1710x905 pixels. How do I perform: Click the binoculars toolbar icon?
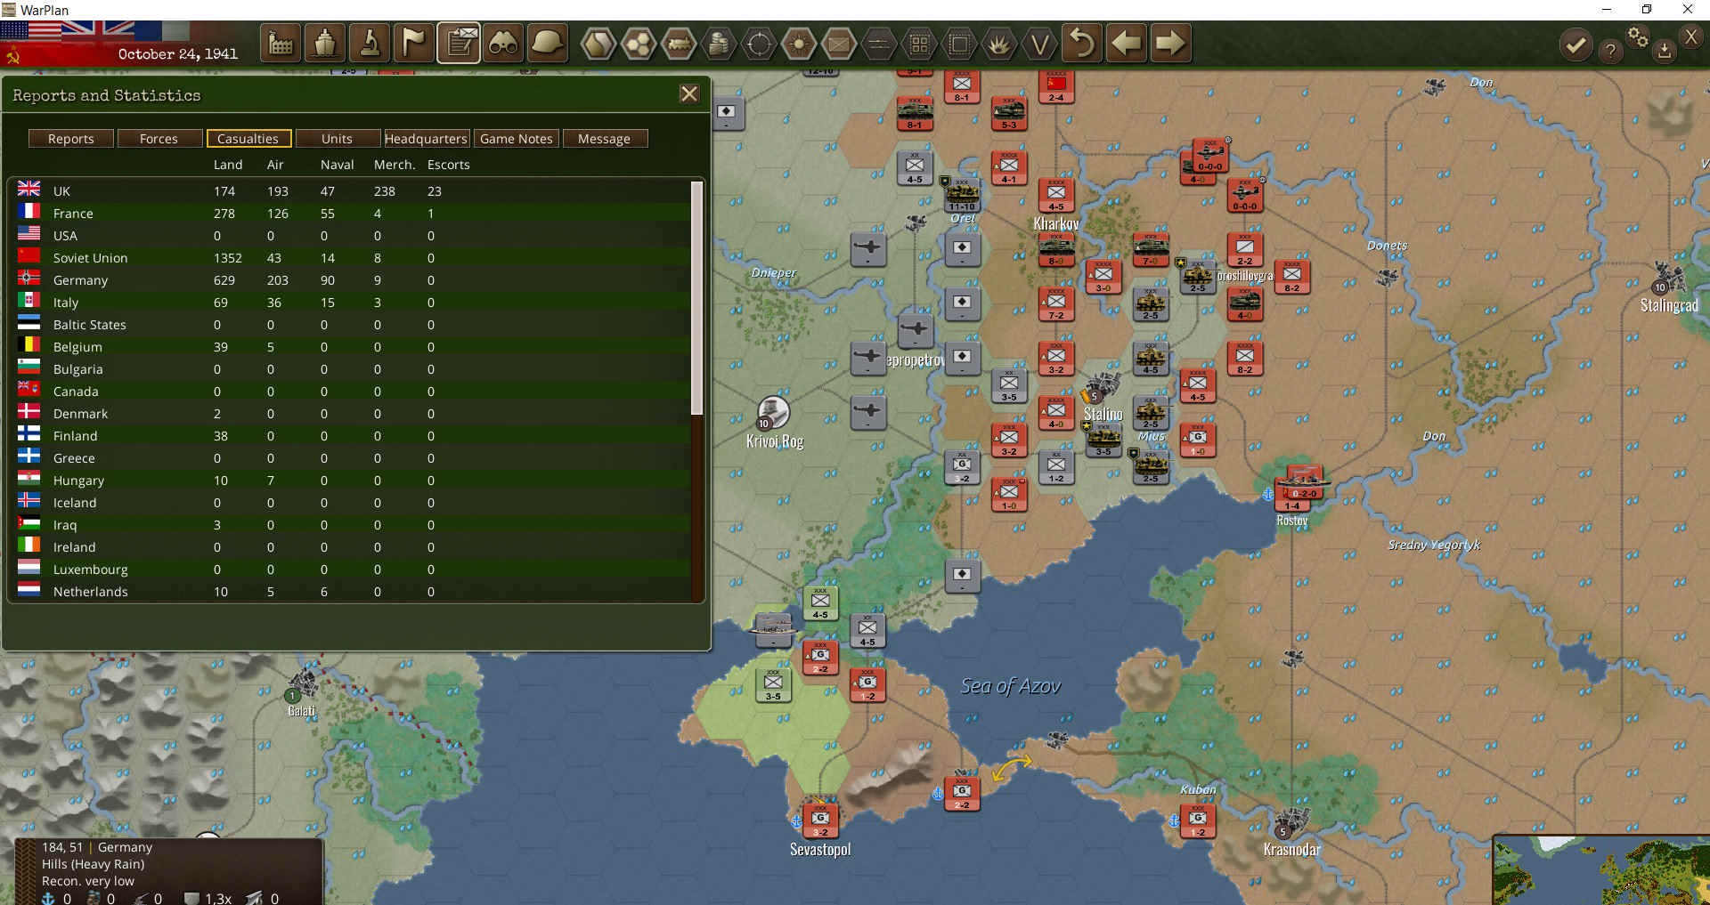pyautogui.click(x=503, y=43)
